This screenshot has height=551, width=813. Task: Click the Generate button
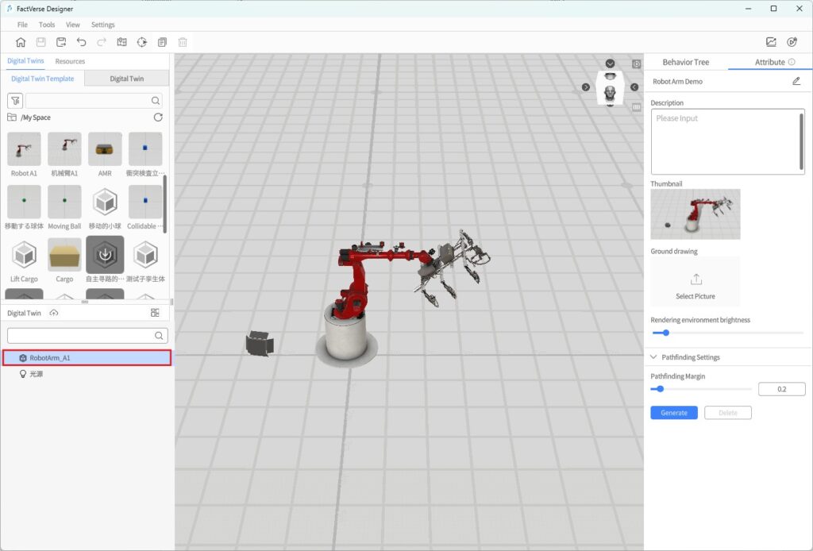click(x=673, y=413)
